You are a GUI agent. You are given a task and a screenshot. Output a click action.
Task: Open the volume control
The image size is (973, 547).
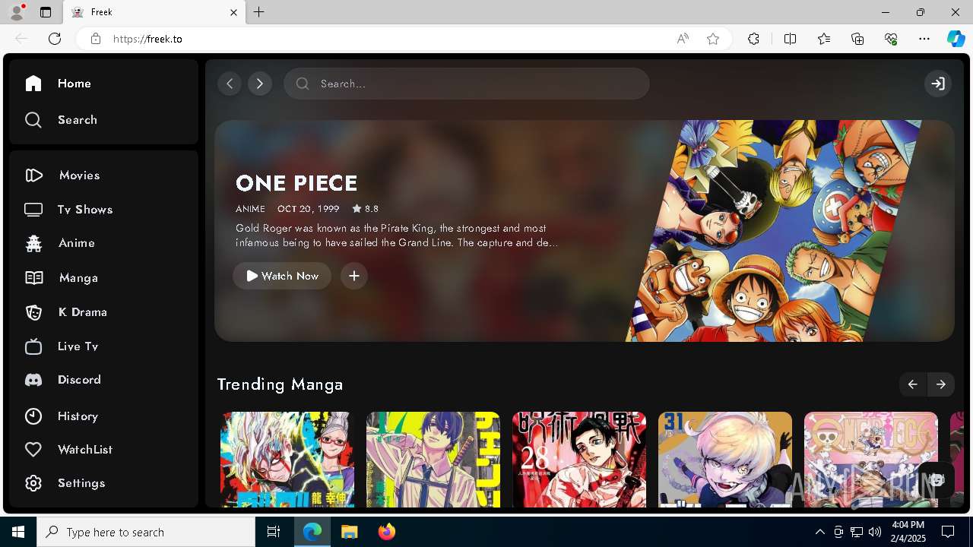point(875,532)
